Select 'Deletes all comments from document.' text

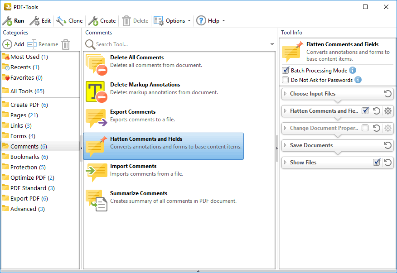point(156,65)
